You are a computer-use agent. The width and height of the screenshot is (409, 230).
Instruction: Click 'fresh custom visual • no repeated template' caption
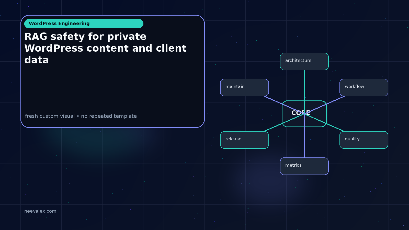(81, 116)
